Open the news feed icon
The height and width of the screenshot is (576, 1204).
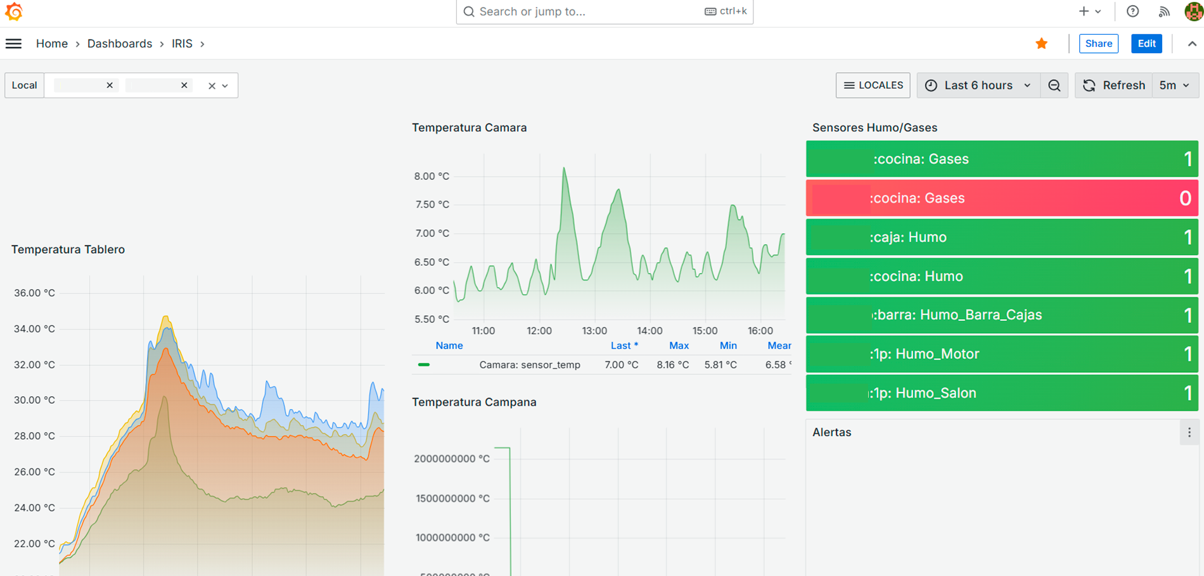(x=1163, y=11)
